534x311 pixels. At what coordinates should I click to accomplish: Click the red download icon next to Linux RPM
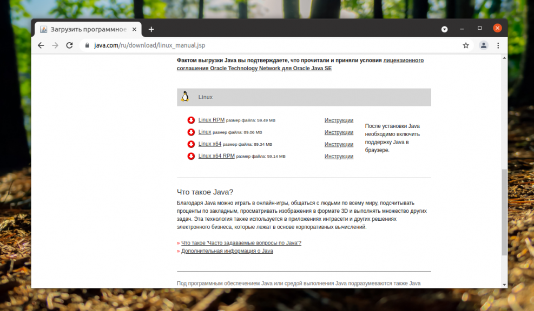[191, 119]
